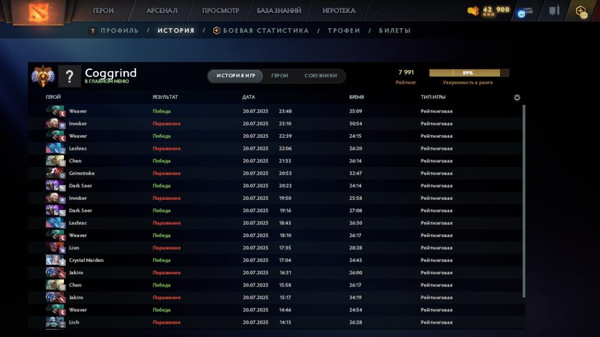The width and height of the screenshot is (600, 337).
Task: Click the 22:39 time in the Weaver row
Action: (286, 136)
